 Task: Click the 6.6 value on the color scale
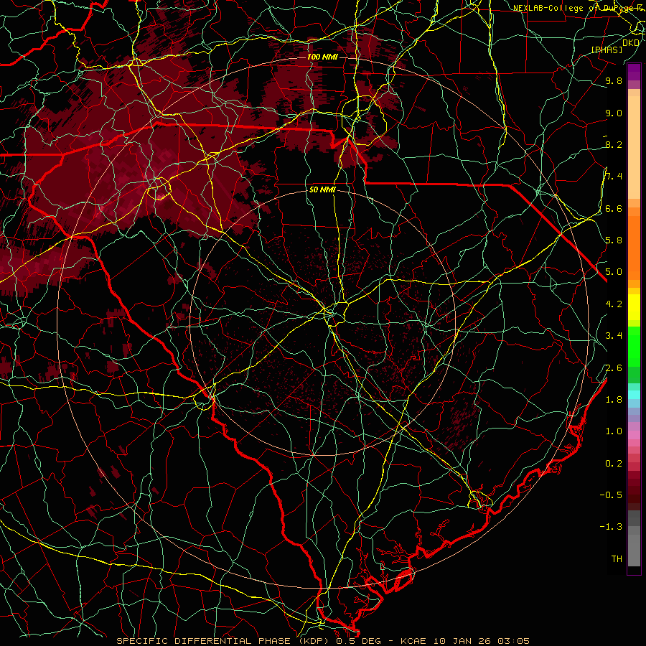(614, 209)
